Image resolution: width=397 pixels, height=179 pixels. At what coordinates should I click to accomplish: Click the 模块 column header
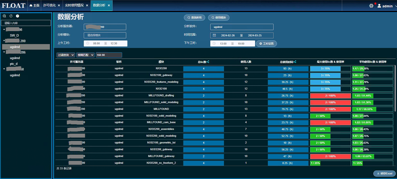click(x=161, y=62)
